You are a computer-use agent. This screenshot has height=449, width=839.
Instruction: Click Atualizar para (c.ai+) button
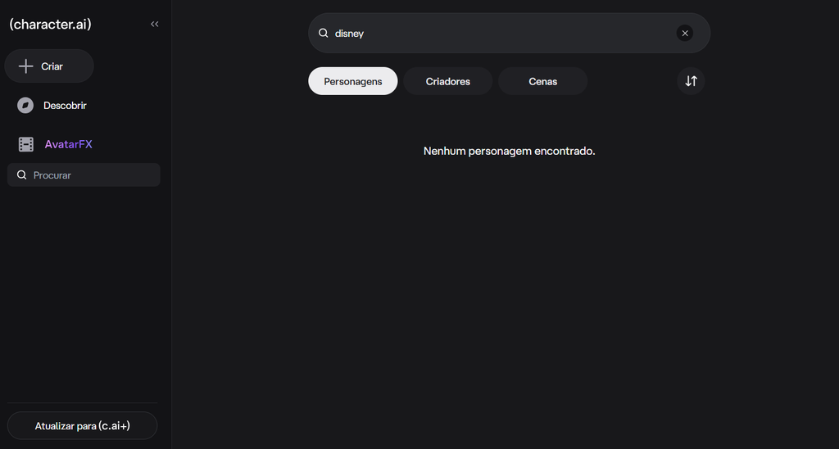(82, 426)
